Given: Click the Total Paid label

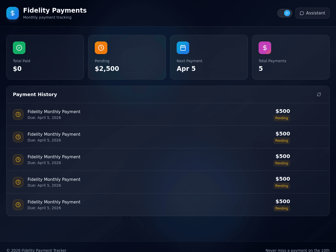Looking at the screenshot, I should [x=22, y=61].
